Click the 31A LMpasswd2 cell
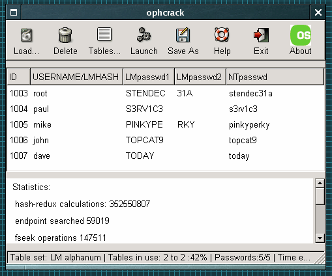Image resolution: width=332 pixels, height=276 pixels. point(185,93)
